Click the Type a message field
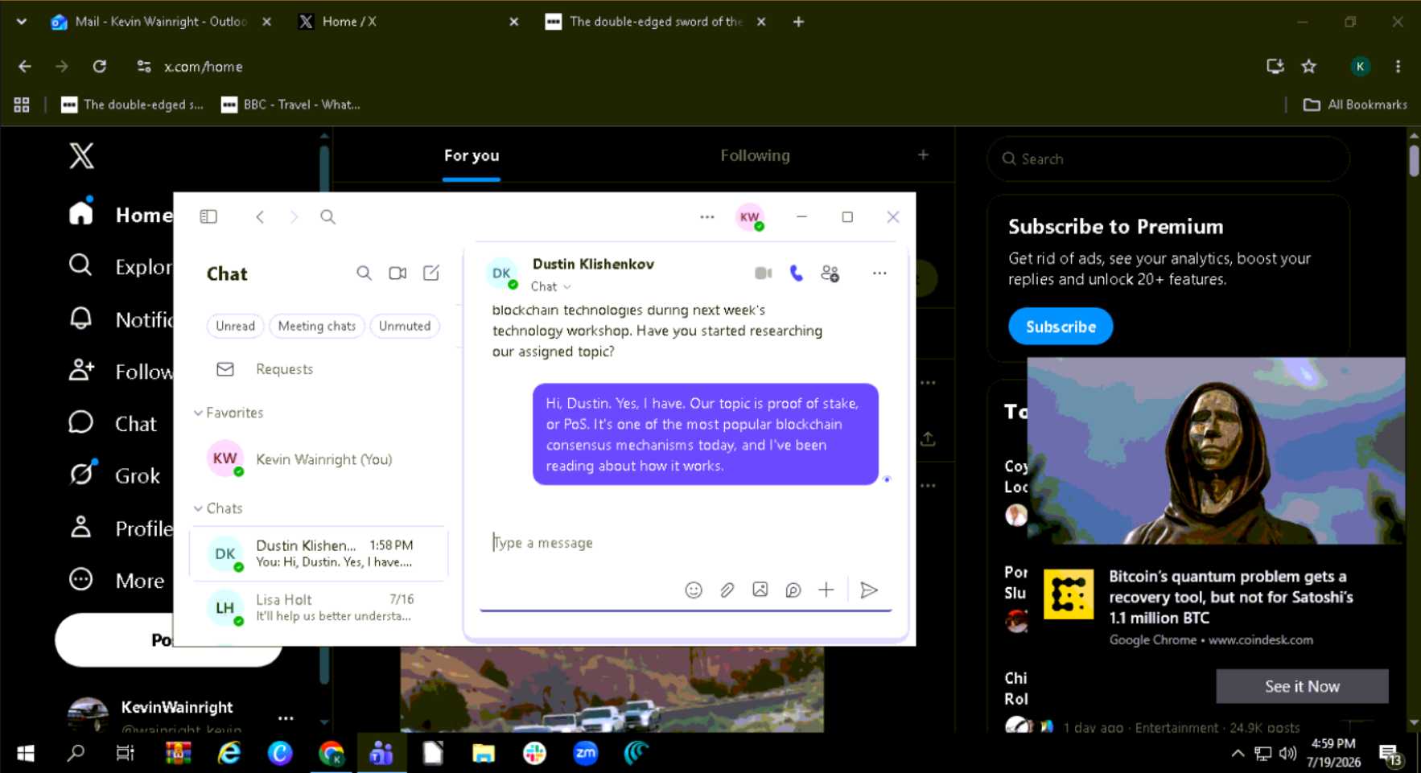Screen dimensions: 1421x773 [684, 543]
